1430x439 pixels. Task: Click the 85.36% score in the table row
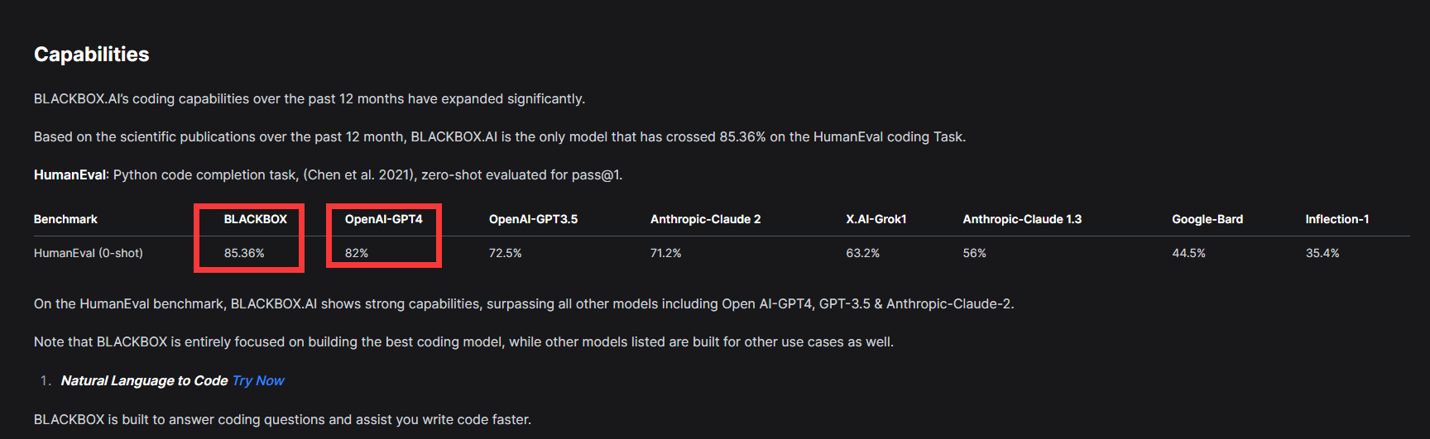click(x=244, y=253)
